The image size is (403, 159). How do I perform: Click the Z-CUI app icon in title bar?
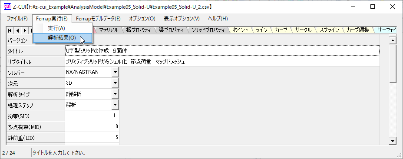click(x=7, y=7)
